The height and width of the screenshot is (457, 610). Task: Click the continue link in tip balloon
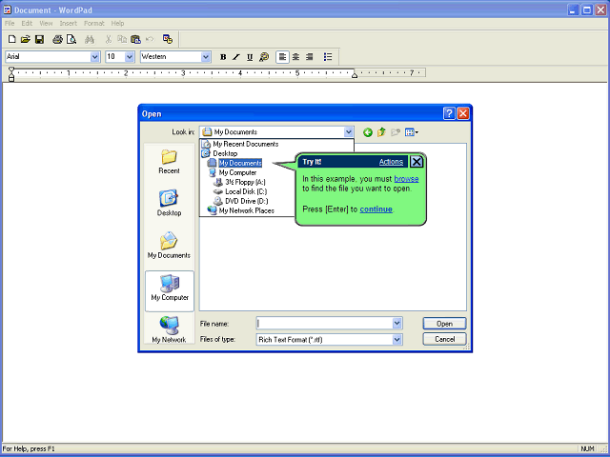click(376, 209)
